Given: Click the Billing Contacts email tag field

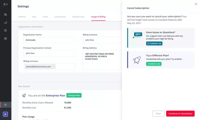Looking at the screenshot, I should 49,66.
